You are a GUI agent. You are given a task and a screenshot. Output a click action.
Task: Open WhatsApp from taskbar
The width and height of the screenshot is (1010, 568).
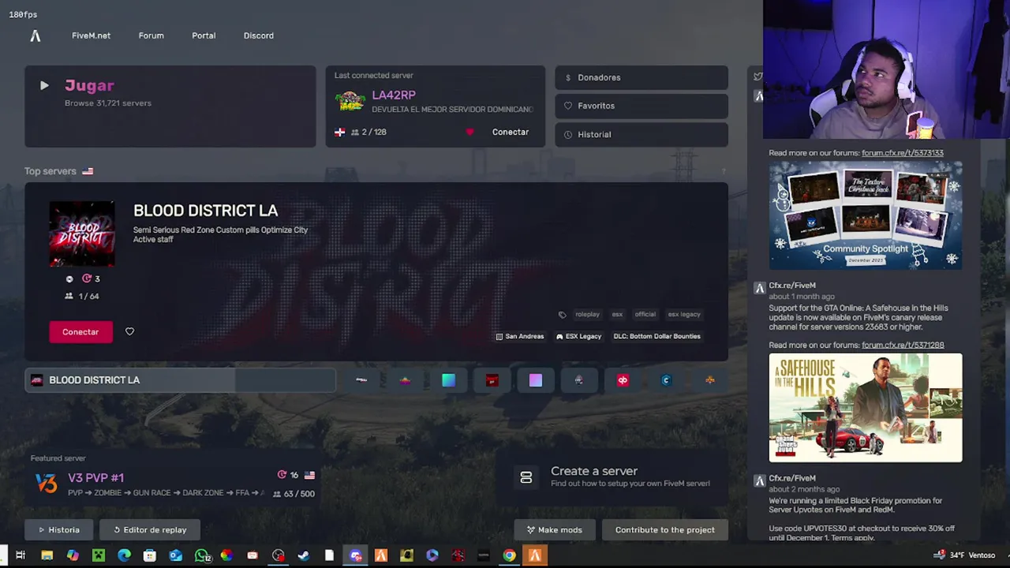(201, 555)
